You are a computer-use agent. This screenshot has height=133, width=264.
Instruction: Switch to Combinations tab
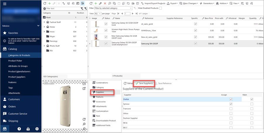tap(100, 83)
